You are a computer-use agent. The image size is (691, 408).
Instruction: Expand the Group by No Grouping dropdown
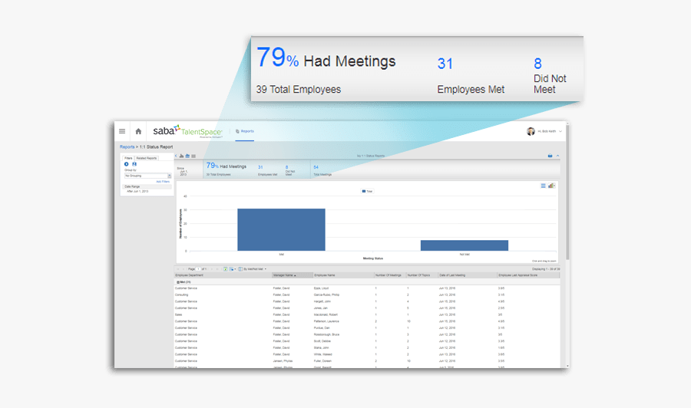pos(169,176)
